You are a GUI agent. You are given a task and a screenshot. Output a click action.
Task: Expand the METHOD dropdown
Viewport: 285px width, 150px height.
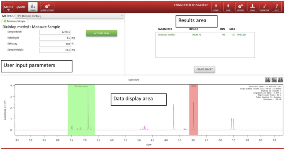tap(122, 16)
